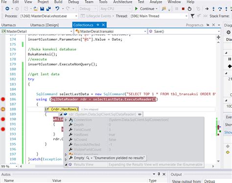Close the Collection.cs tab
This screenshot has width=232, height=183.
click(x=103, y=25)
